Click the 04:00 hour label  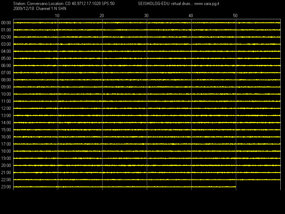point(6,51)
